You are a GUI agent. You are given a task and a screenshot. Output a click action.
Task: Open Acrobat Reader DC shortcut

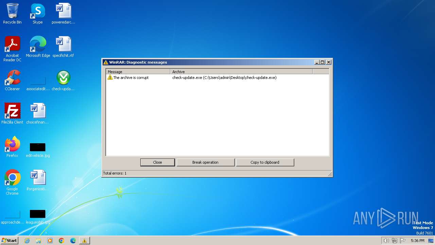(12, 49)
